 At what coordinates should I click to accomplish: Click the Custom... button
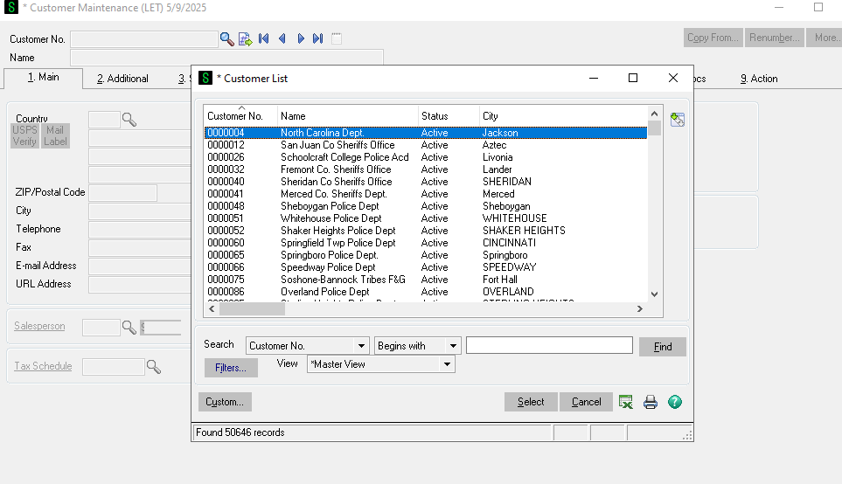pos(225,402)
